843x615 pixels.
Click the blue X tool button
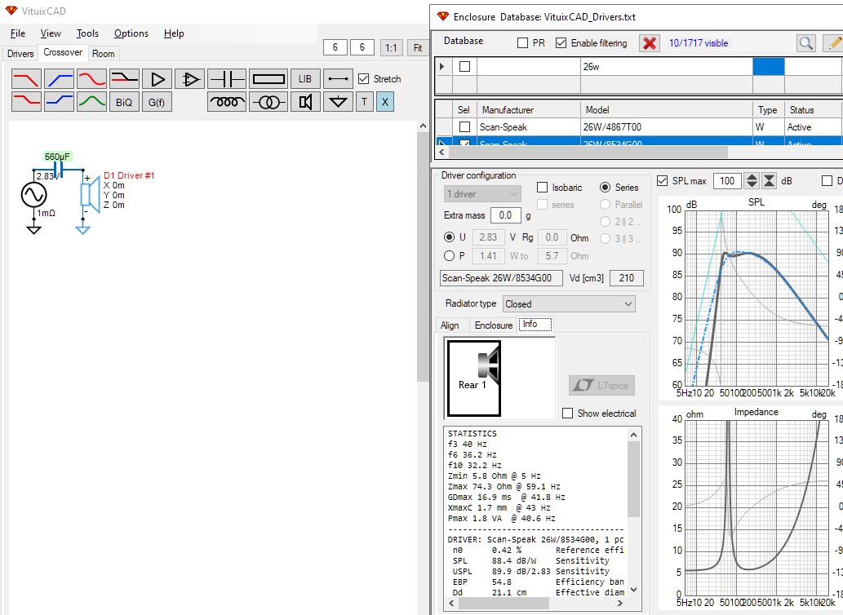385,101
